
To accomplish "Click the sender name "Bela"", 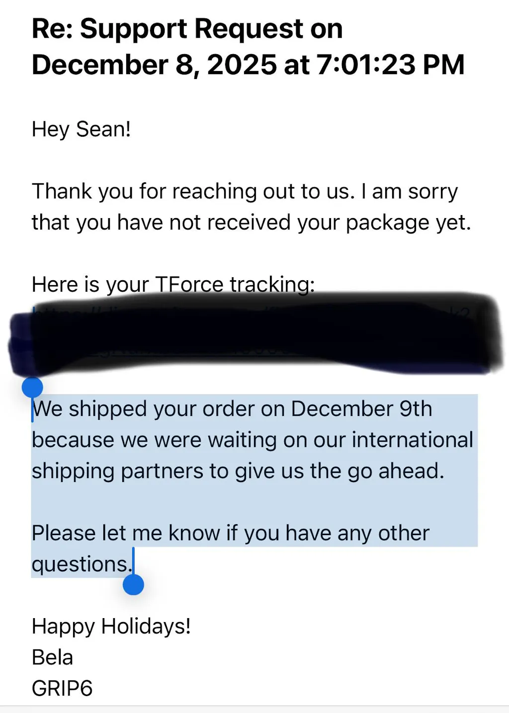I will 52,657.
